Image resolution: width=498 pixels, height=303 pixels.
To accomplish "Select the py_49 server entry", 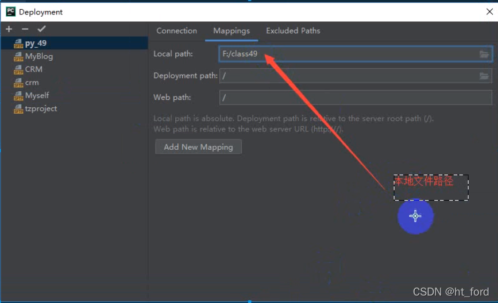I will (x=74, y=43).
